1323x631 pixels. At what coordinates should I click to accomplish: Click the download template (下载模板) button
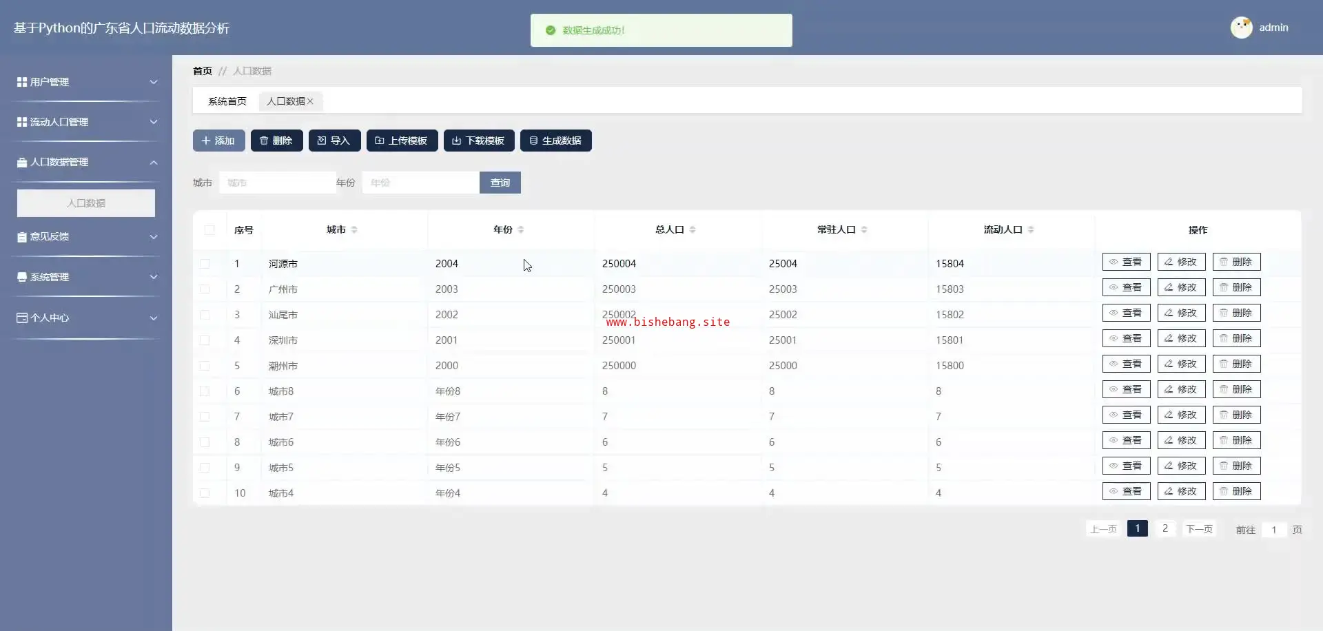pos(478,141)
